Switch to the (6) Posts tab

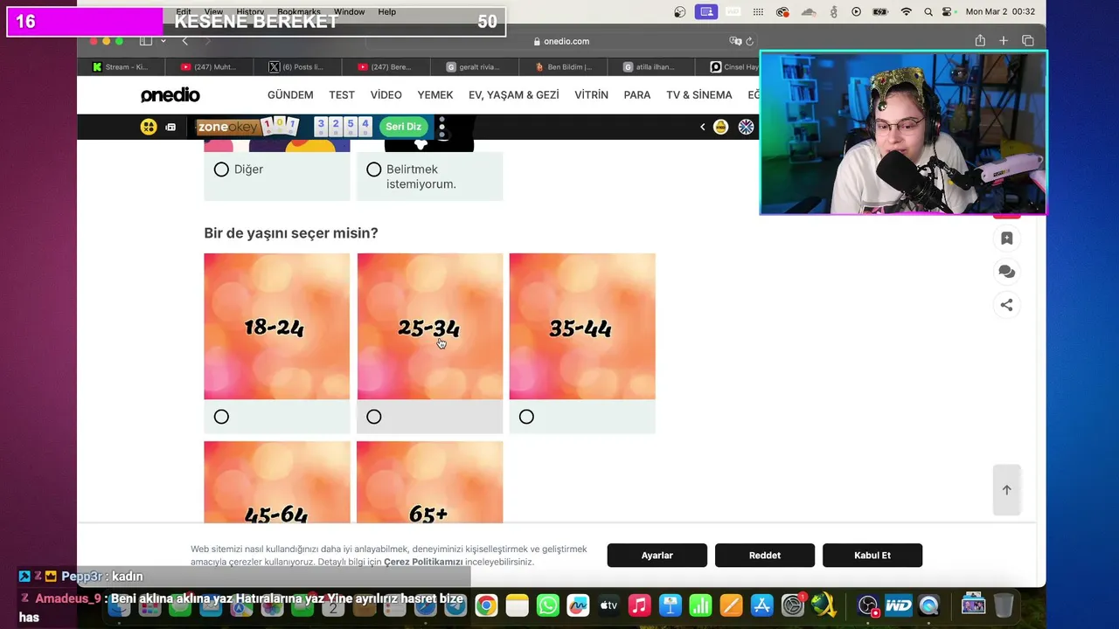click(297, 66)
